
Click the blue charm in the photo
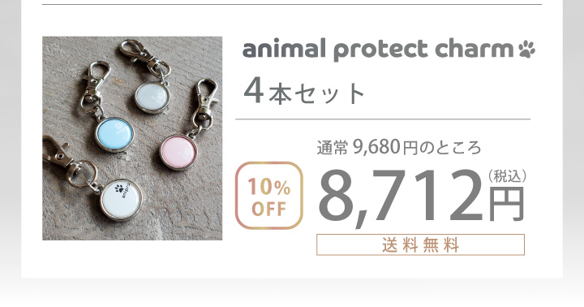pos(114,134)
